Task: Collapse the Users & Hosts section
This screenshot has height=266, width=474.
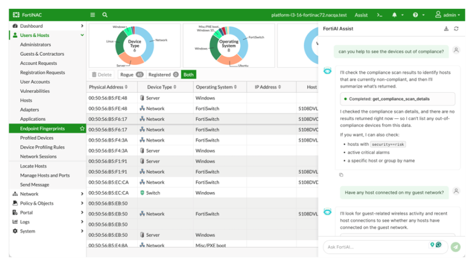Action: click(82, 36)
